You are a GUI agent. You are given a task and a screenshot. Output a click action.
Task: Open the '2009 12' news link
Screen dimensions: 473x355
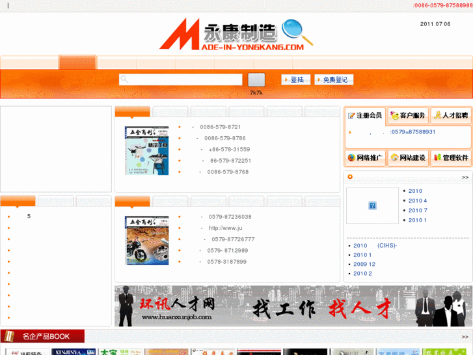tap(364, 264)
